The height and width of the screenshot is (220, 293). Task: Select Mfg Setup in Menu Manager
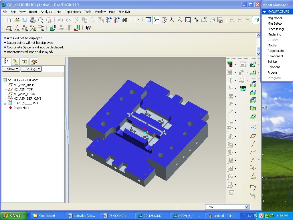pyautogui.click(x=274, y=23)
